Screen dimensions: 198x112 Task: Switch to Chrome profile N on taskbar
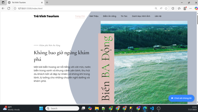point(124,108)
